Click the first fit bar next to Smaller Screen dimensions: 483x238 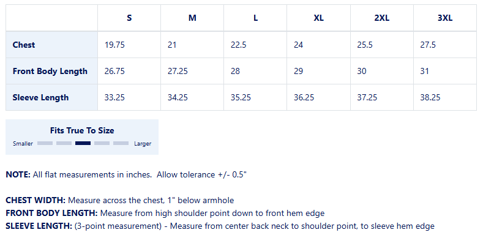coord(45,143)
